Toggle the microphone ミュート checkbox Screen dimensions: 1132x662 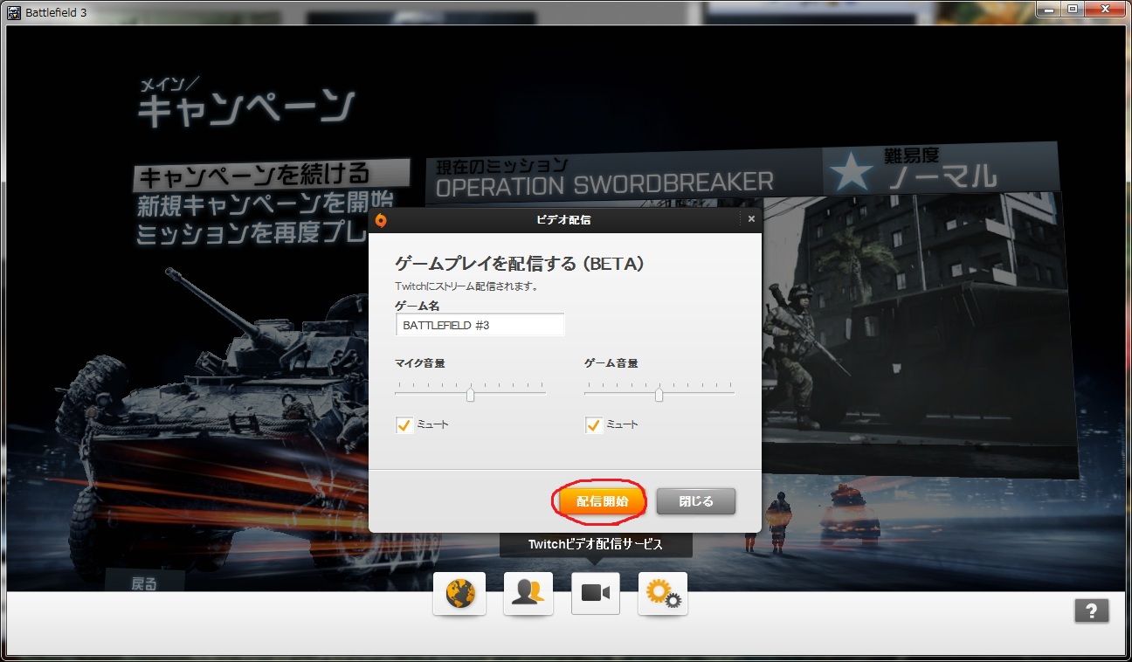pyautogui.click(x=404, y=425)
